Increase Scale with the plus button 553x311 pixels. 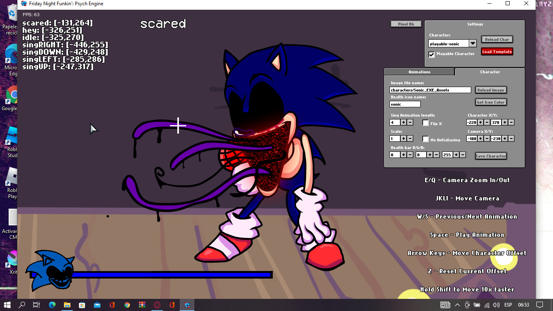404,138
